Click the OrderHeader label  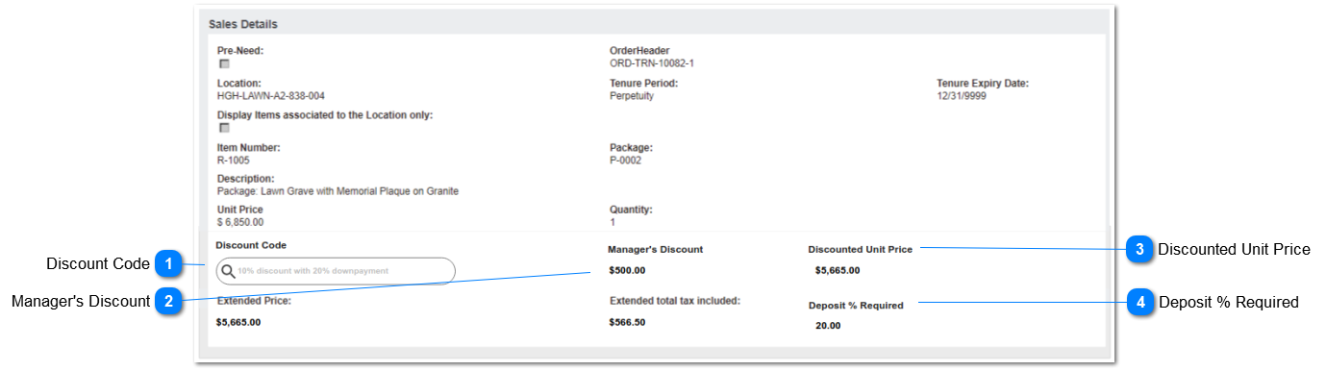pyautogui.click(x=639, y=51)
